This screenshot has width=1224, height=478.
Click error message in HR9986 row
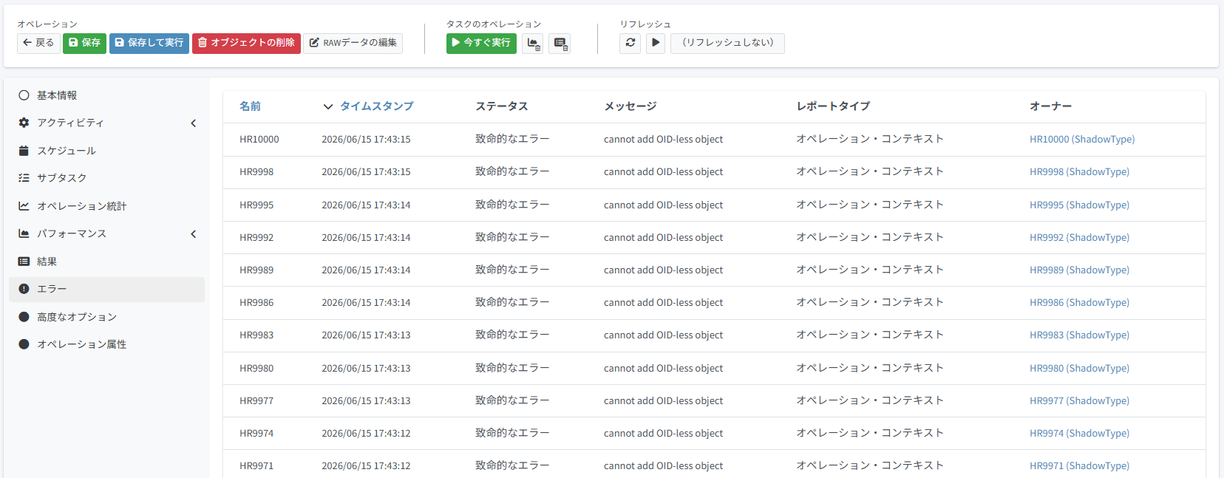[x=663, y=302]
